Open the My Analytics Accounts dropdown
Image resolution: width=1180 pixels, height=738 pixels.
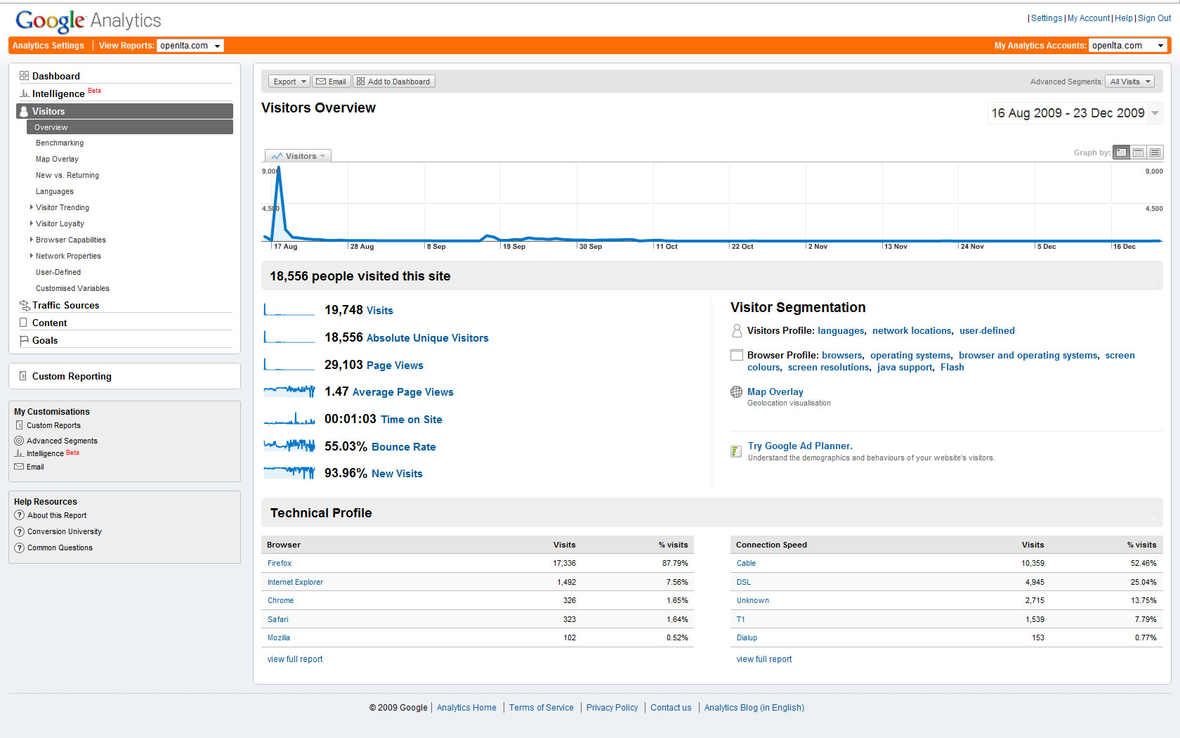click(1128, 46)
